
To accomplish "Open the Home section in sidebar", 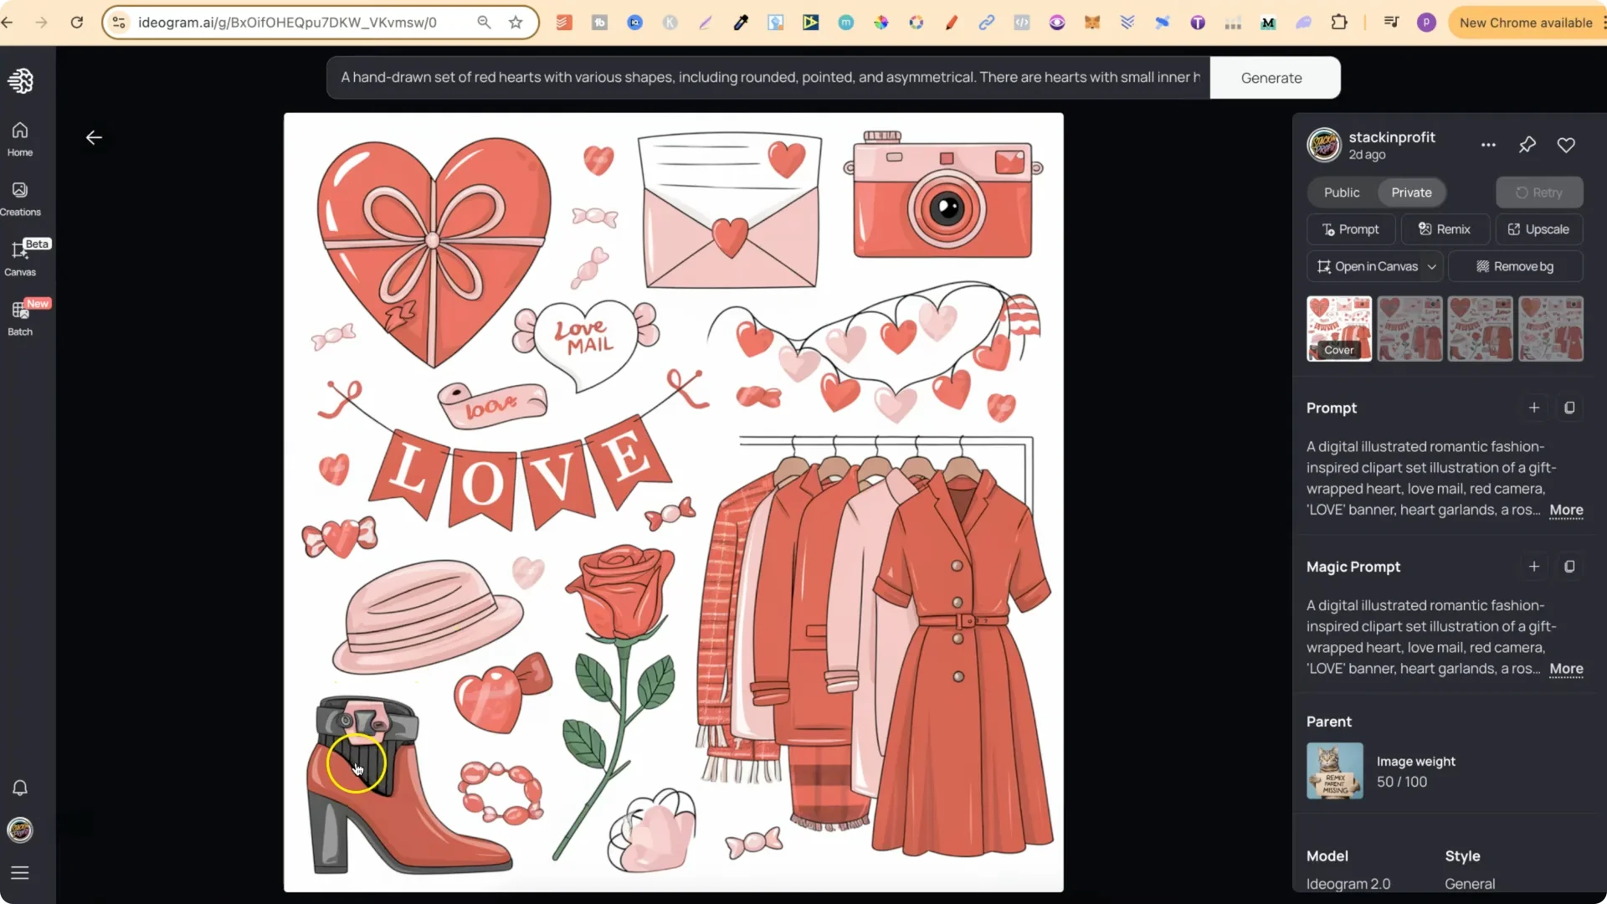I will tap(19, 137).
